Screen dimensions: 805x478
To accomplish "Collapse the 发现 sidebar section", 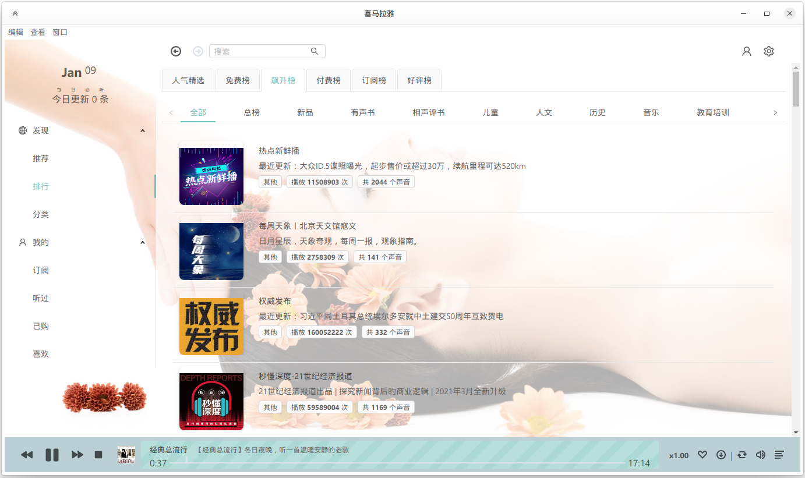I will coord(142,130).
